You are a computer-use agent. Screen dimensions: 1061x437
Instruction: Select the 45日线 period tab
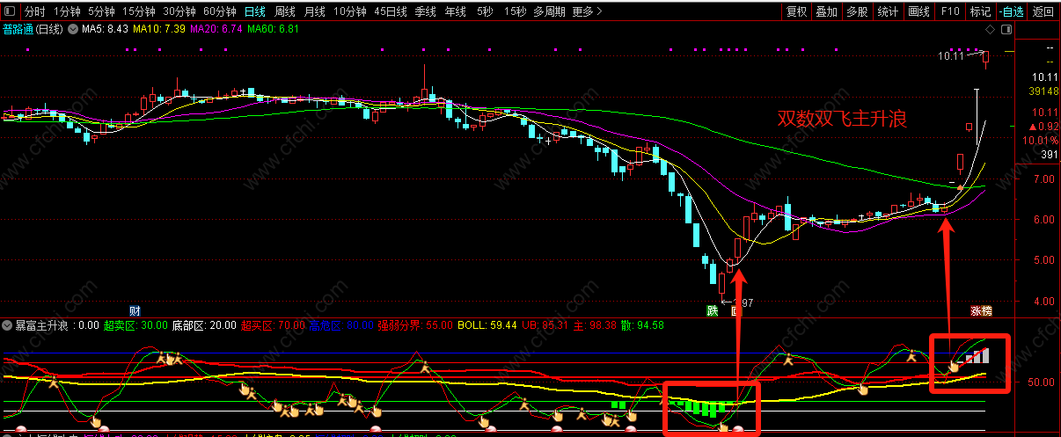pyautogui.click(x=391, y=12)
